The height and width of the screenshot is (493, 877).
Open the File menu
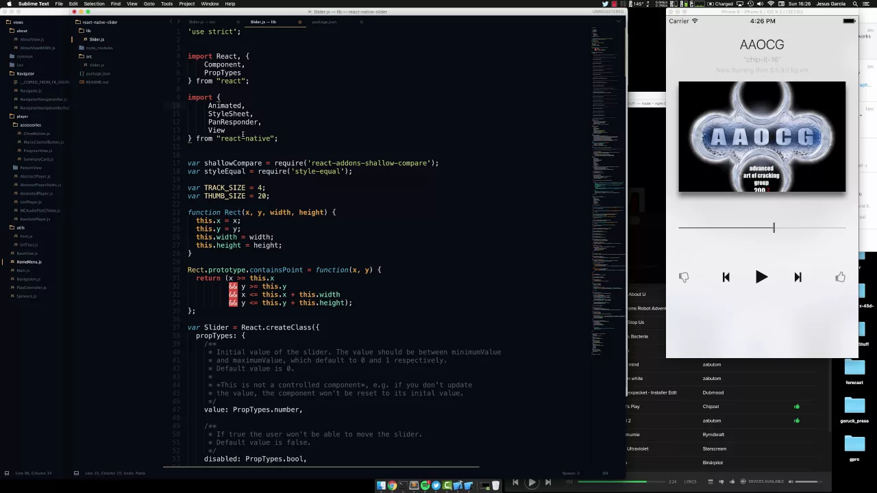(x=59, y=4)
